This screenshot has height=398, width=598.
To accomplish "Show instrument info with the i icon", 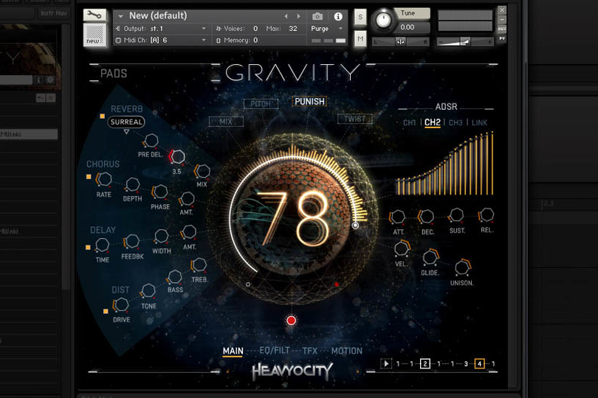I will [x=338, y=16].
